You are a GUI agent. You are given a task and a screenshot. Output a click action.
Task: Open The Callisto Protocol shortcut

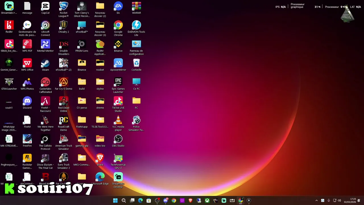tap(45, 142)
